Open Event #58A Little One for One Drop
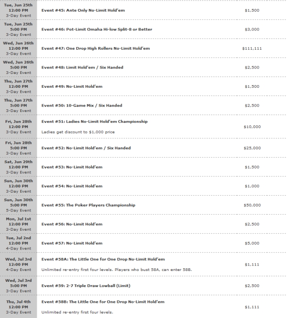The width and height of the screenshot is (287, 318). [103, 259]
